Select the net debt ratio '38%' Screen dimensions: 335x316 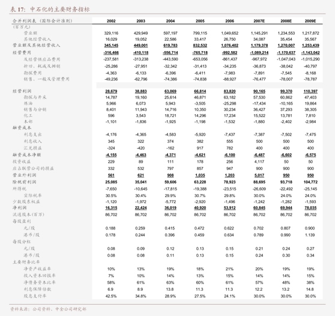[310, 282]
